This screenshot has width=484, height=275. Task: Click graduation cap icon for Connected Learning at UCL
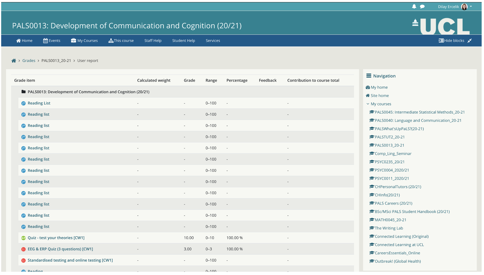[372, 245]
